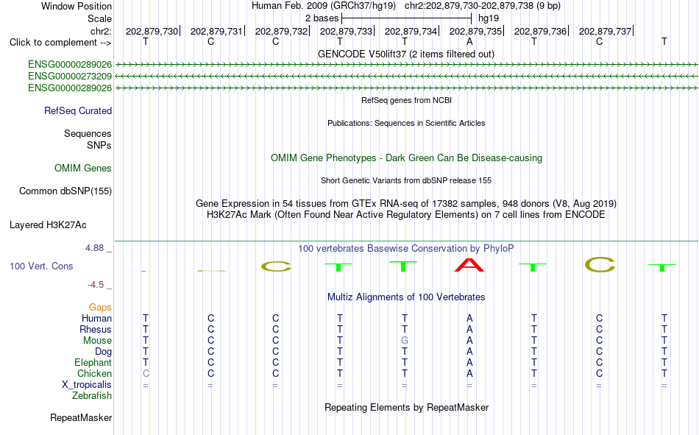Click the 4.88 upper scale value
699x435 pixels.
(x=94, y=248)
